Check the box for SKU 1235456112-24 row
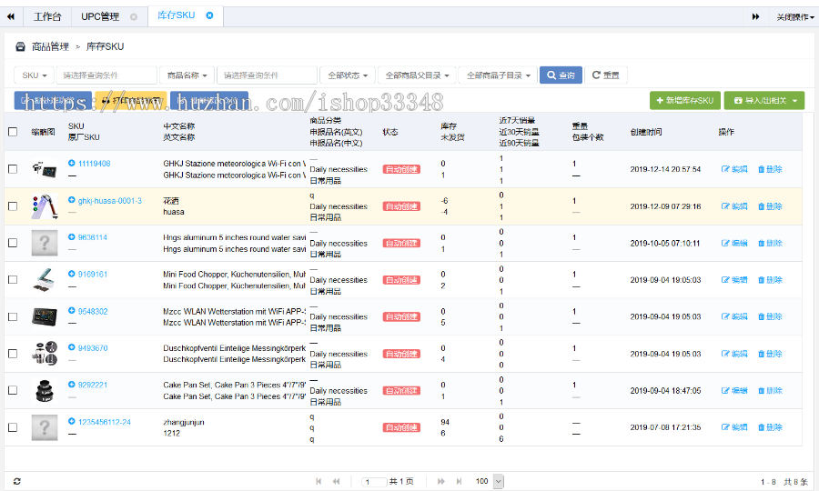Screen dimensions: 819x491 [x=13, y=427]
